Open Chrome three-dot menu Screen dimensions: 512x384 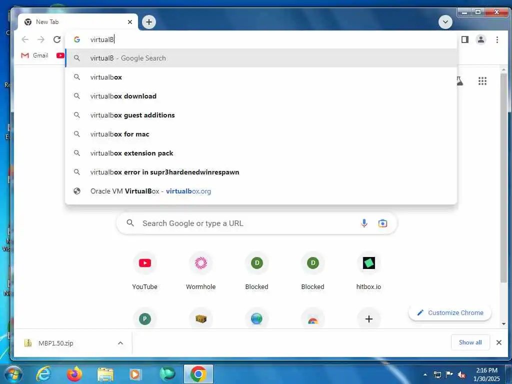point(497,39)
